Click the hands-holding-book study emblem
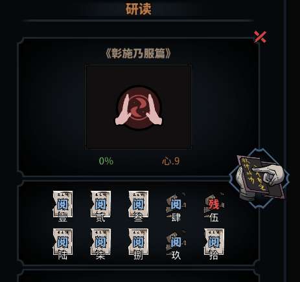300x282 pixels. coord(259,178)
